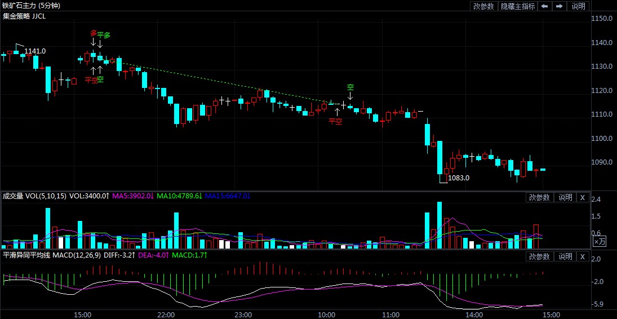This screenshot has height=319, width=617.
Task: Click the 1150.0 price axis label
Action: tap(602, 19)
